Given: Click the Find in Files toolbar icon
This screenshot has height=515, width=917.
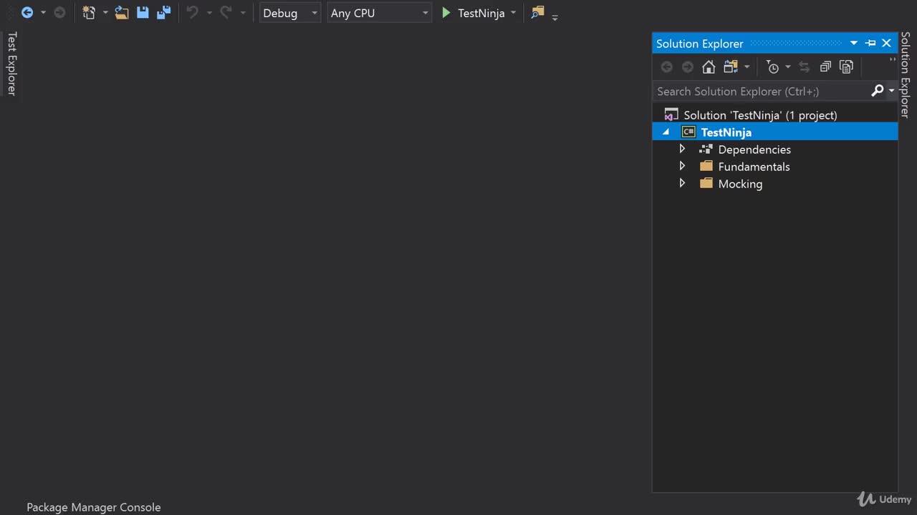Looking at the screenshot, I should [537, 13].
